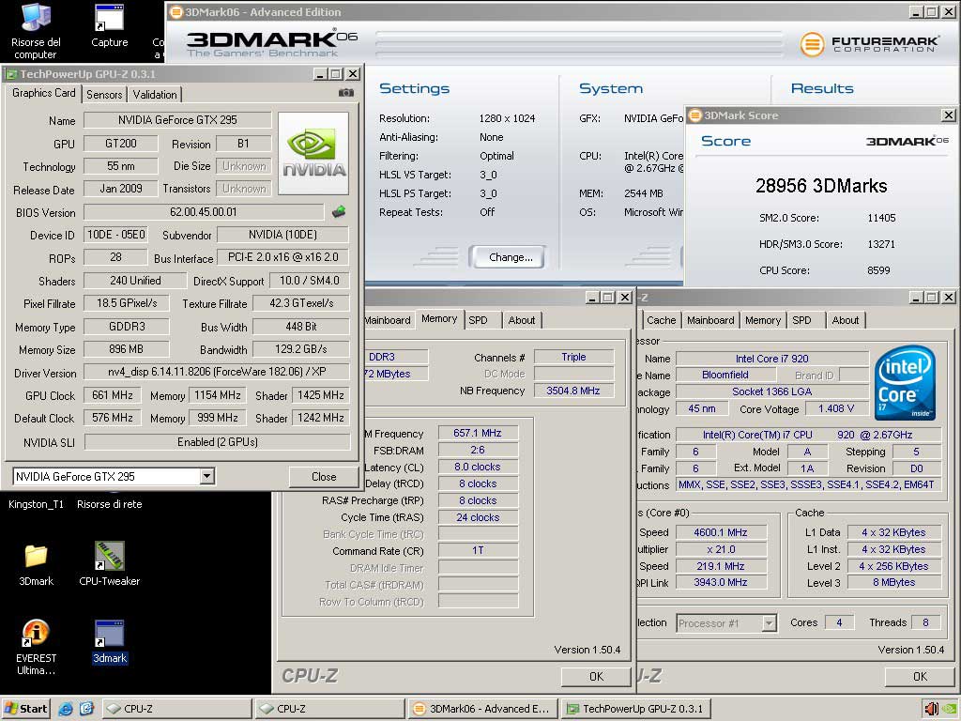Screen dimensions: 961x721
Task: Click Change... in 3DMark Settings
Action: click(x=511, y=257)
